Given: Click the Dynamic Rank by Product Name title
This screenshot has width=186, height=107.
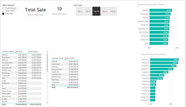Looking at the screenshot, I should click(153, 54).
